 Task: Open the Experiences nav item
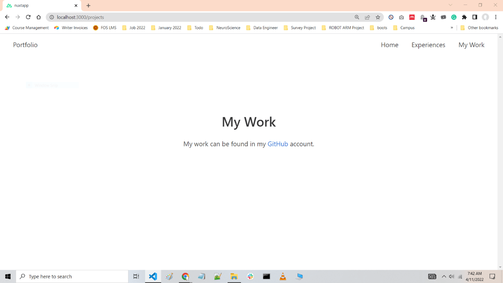click(x=428, y=45)
